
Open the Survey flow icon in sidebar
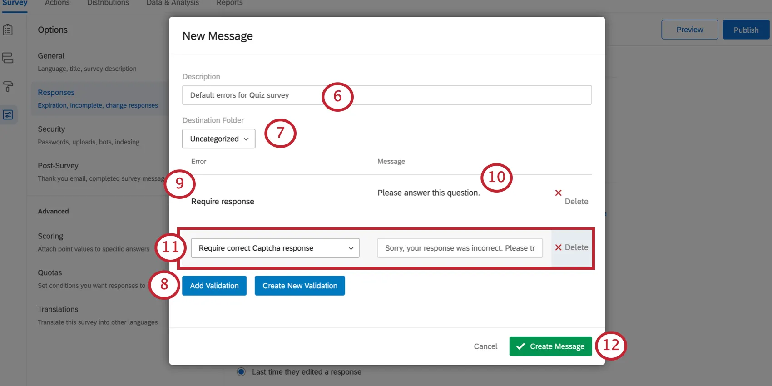pyautogui.click(x=8, y=58)
